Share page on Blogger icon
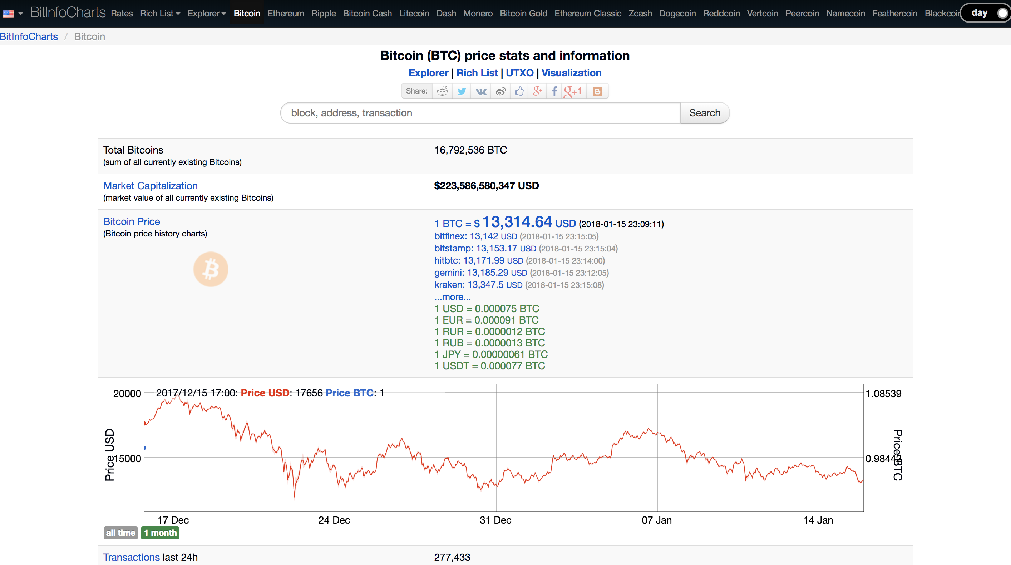 click(x=597, y=91)
